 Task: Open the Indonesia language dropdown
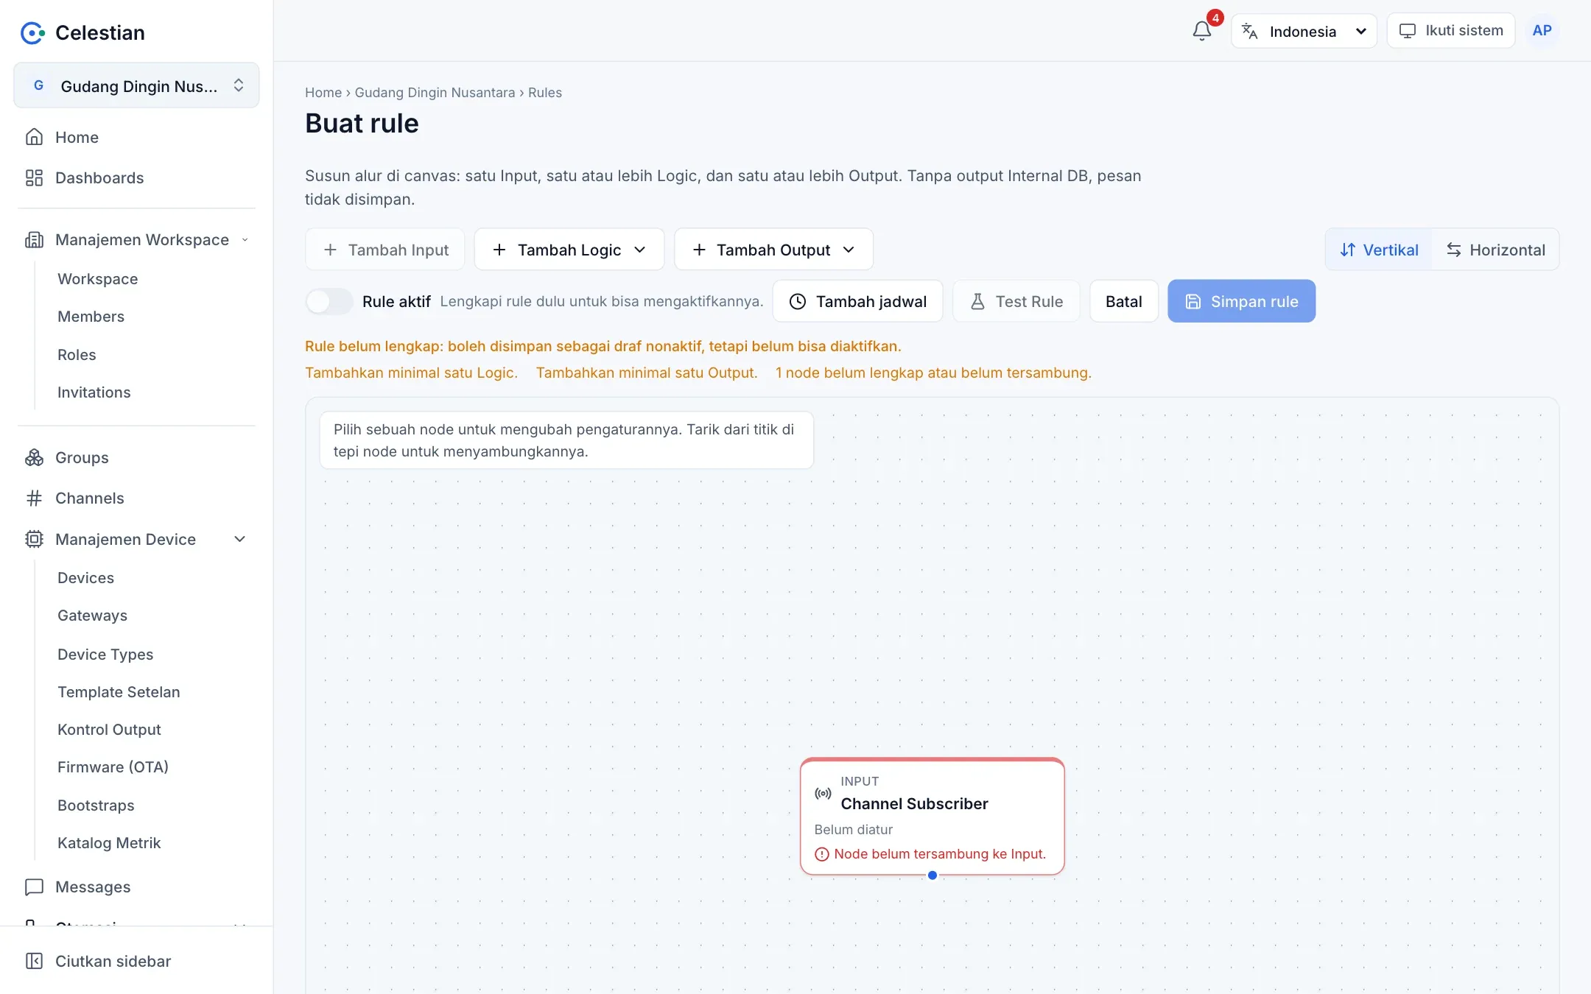(x=1304, y=31)
